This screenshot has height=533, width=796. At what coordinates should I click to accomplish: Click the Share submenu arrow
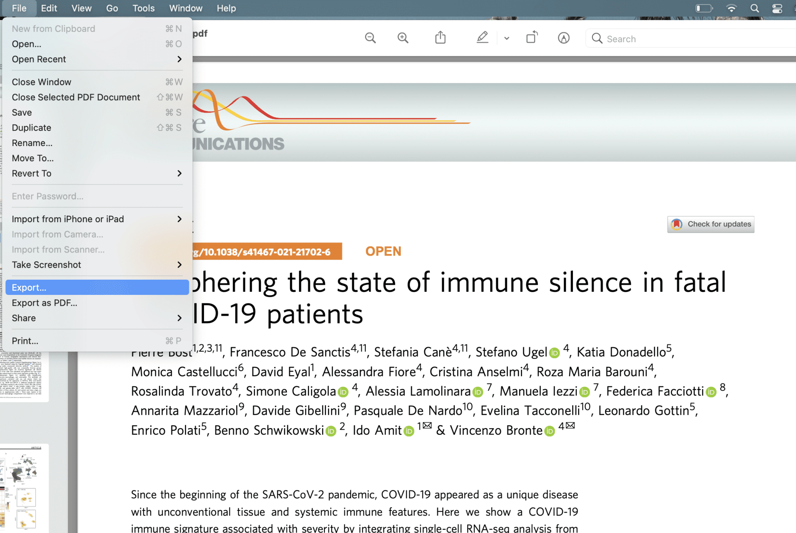coord(178,318)
